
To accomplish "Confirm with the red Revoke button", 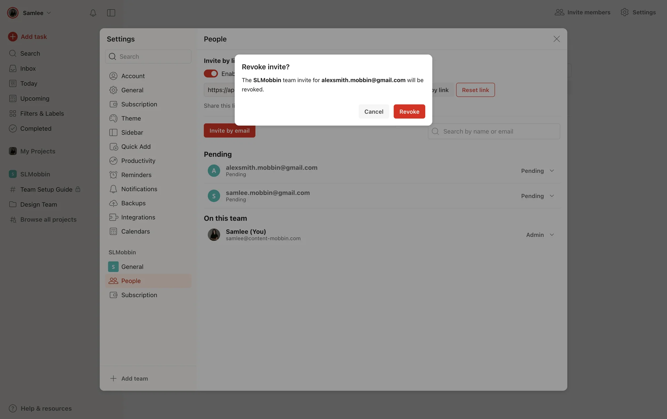I will 409,112.
